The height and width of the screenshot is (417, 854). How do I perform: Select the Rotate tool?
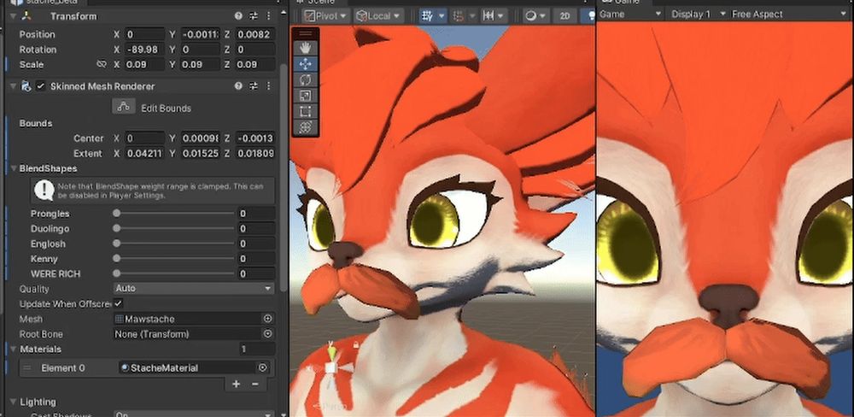[305, 79]
